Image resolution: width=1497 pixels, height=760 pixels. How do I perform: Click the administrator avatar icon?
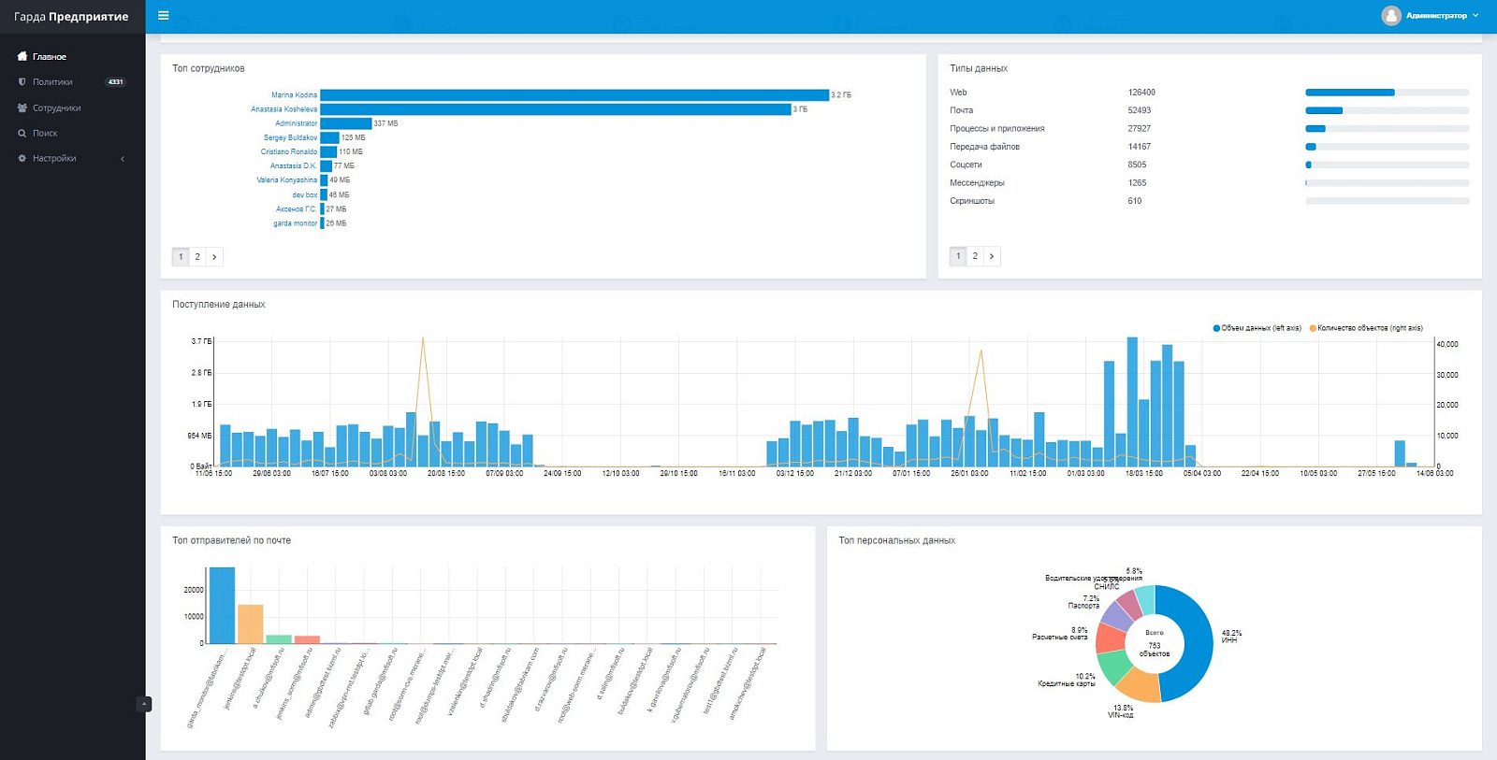tap(1391, 15)
